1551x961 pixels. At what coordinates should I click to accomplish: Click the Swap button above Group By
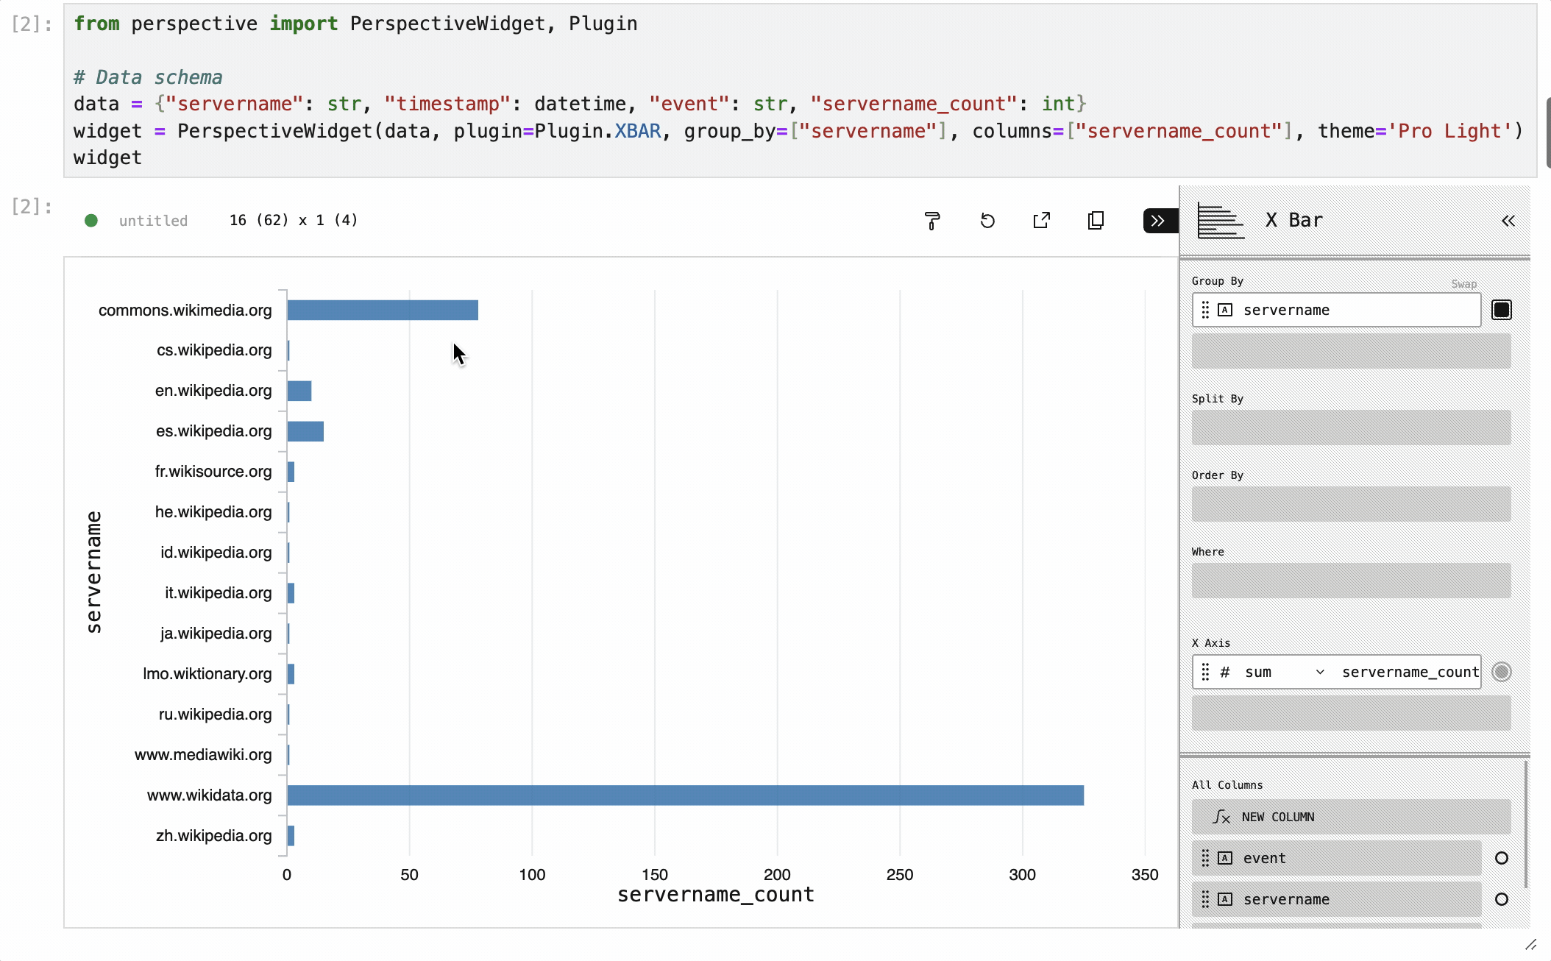[1463, 284]
